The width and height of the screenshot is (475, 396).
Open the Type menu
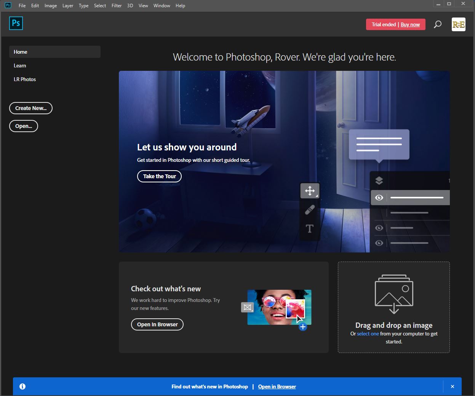point(83,6)
